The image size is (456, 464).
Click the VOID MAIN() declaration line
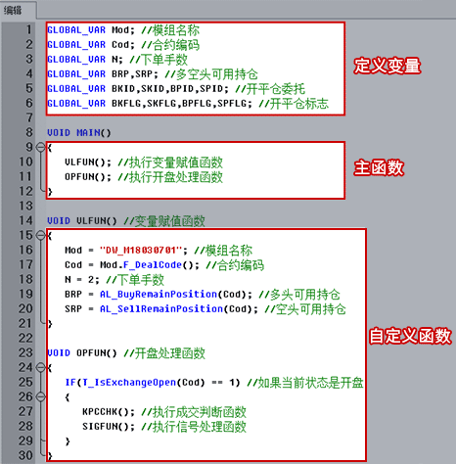79,133
